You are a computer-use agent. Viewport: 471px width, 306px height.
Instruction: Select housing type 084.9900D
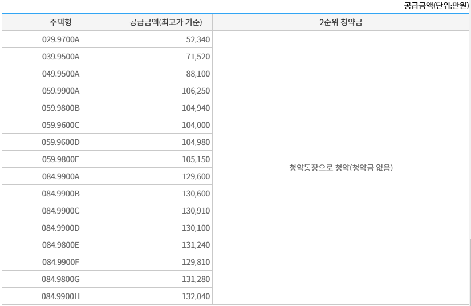click(x=60, y=228)
